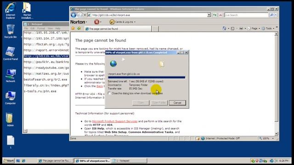This screenshot has width=294, height=165.
Task: Click the Internet Explorer back arrow button
Action: (73, 15)
